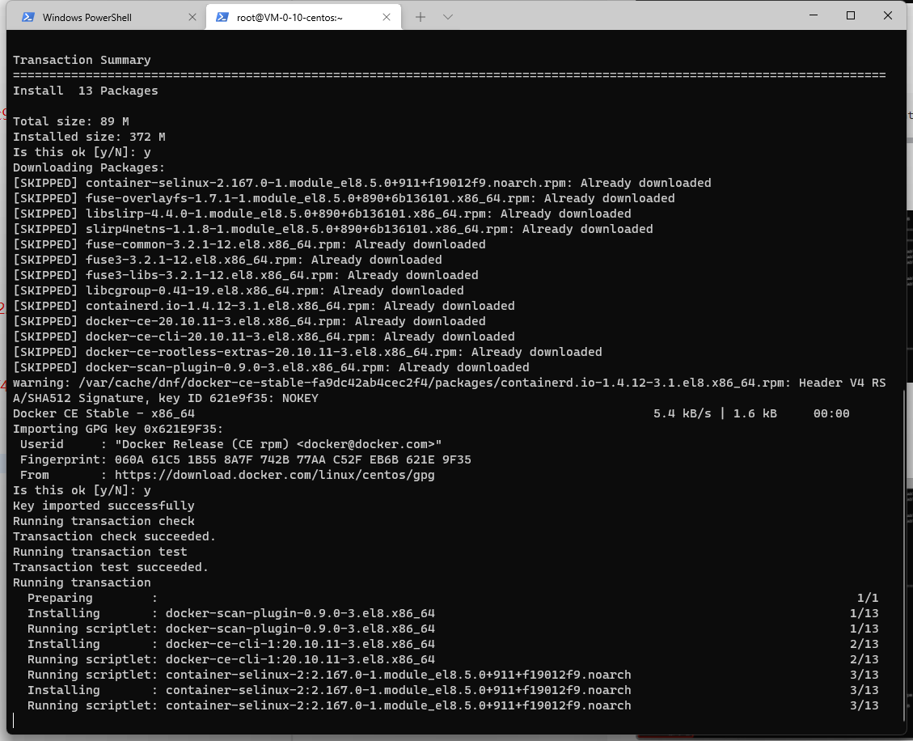Click the SKIPPED fuse-overlayfs rpm line

click(x=344, y=199)
